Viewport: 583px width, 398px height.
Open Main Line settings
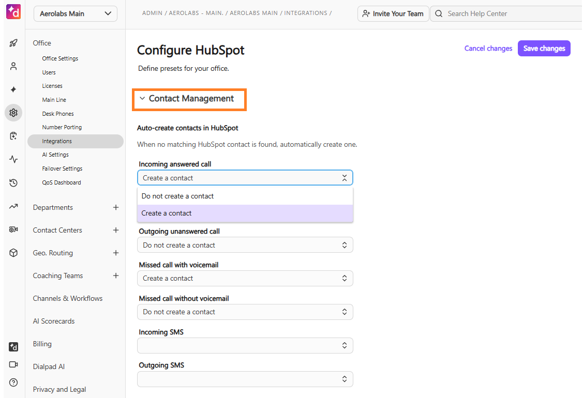click(54, 100)
